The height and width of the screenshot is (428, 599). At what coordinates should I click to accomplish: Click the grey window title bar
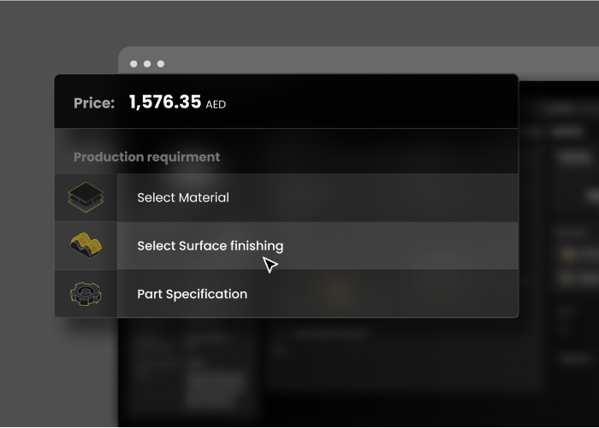[359, 61]
